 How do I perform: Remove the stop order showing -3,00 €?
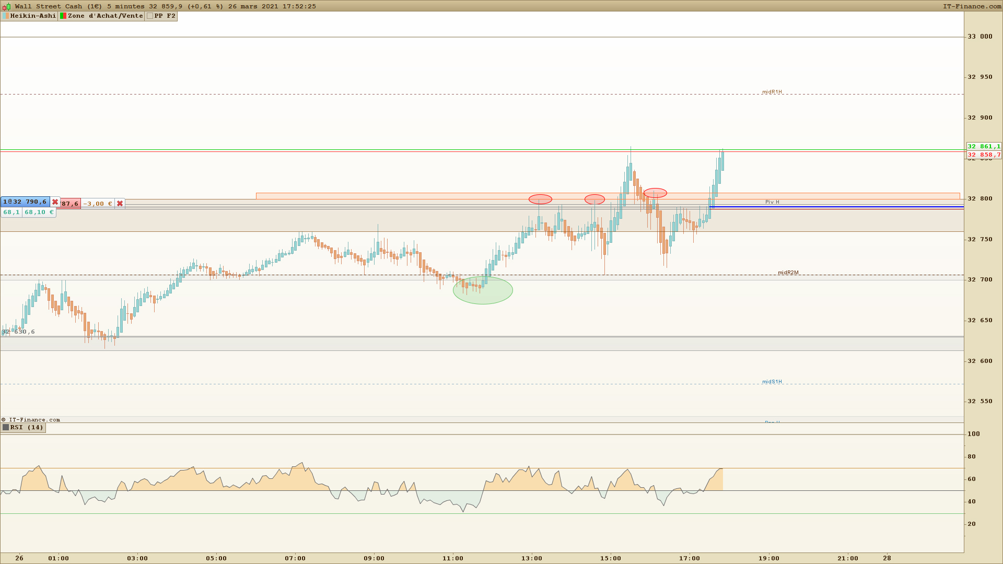120,204
